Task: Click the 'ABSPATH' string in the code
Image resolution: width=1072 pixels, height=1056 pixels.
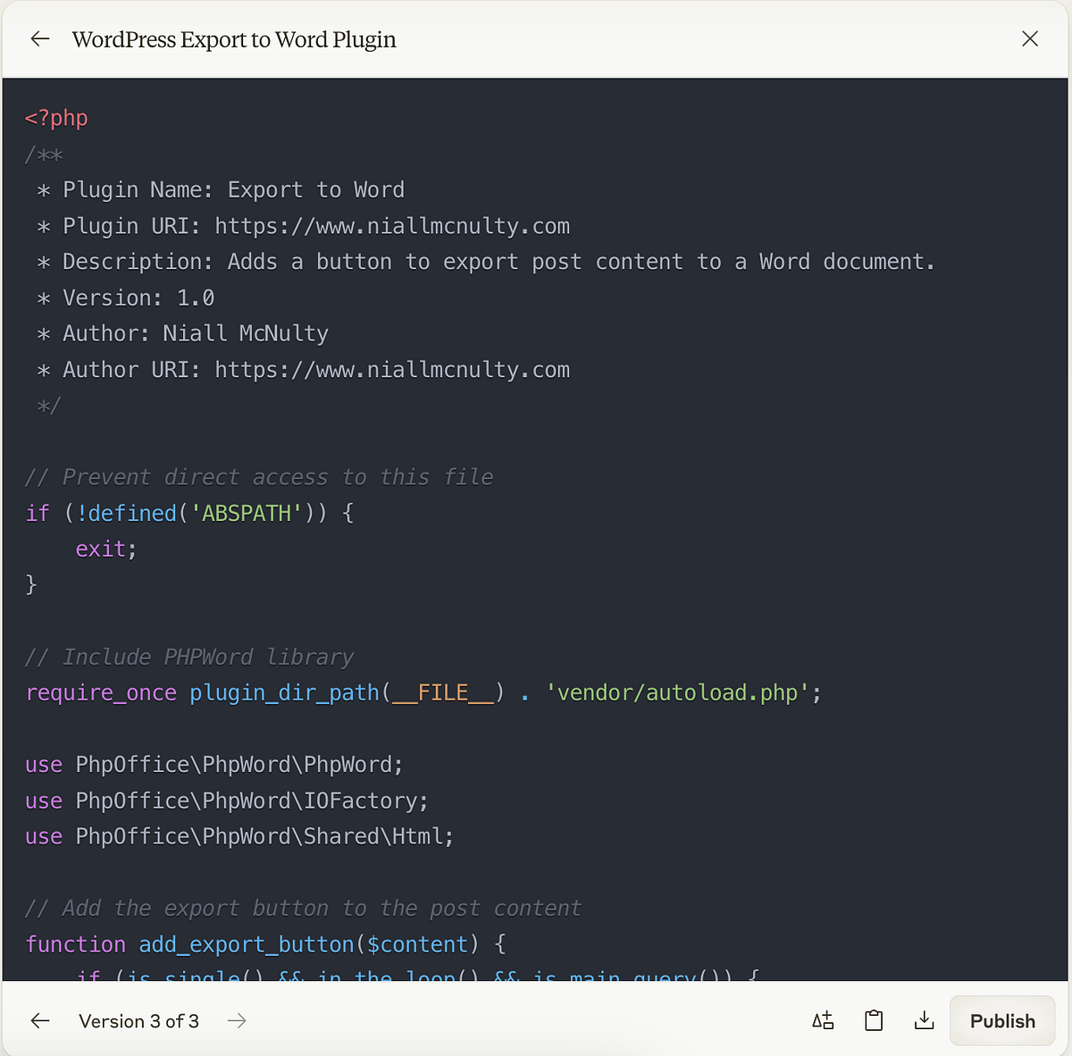Action: point(245,513)
